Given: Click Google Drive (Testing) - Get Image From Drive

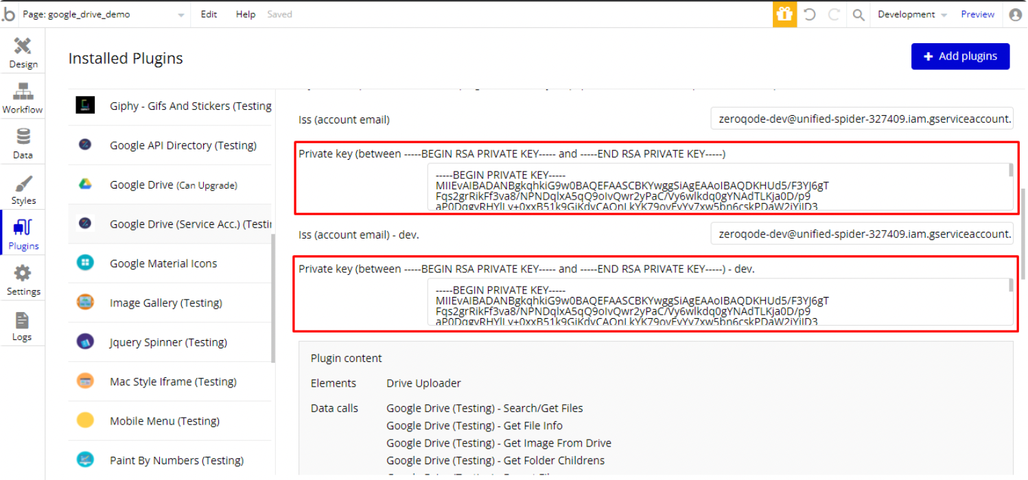Looking at the screenshot, I should (499, 443).
